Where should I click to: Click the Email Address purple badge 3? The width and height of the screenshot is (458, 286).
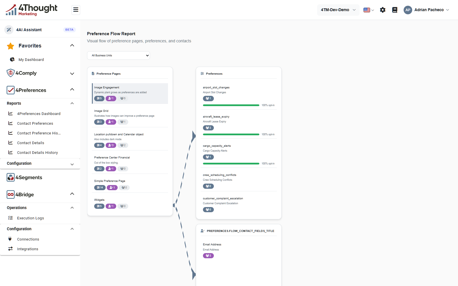[208, 256]
